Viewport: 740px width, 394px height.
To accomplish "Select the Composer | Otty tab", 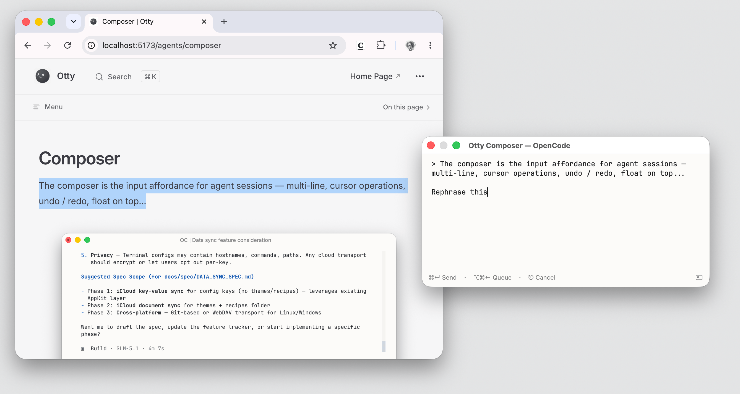I will 148,22.
